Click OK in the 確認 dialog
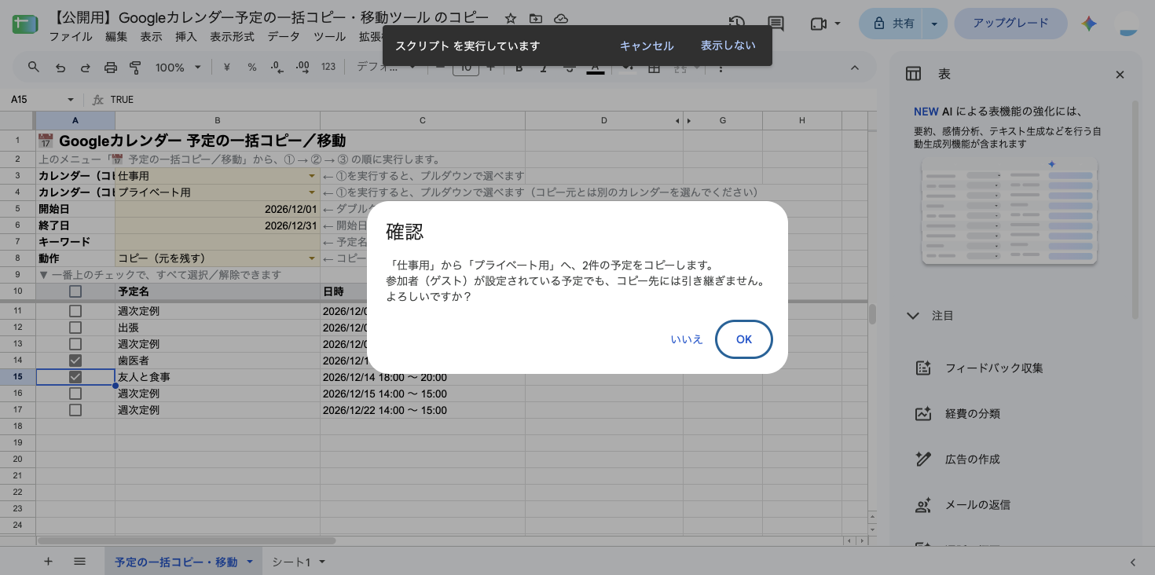The height and width of the screenshot is (575, 1155). pos(743,339)
